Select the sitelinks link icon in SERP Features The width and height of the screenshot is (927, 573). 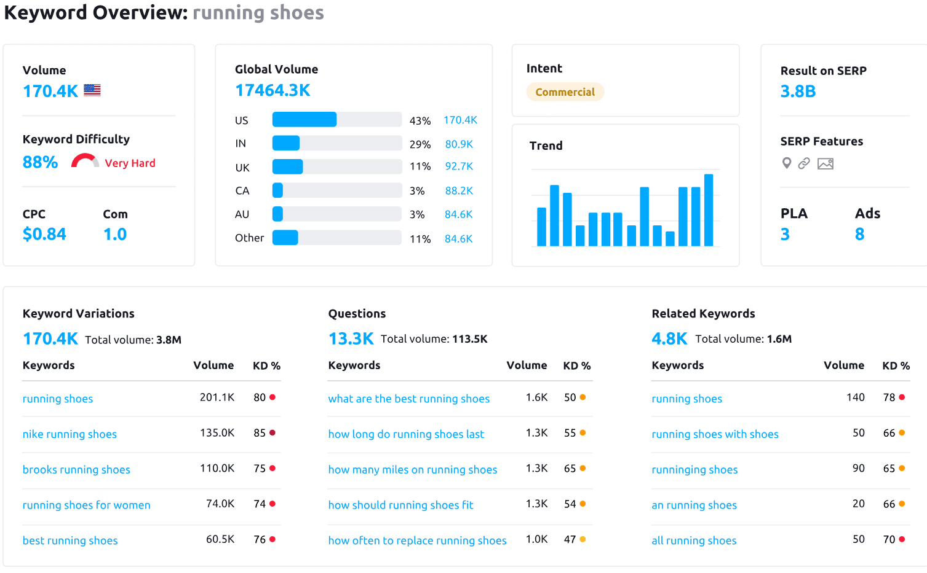pos(804,163)
